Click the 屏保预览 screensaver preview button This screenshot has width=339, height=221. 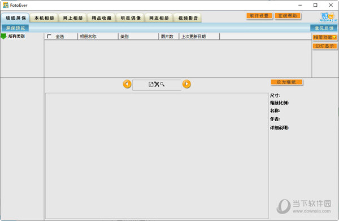[x=15, y=28]
